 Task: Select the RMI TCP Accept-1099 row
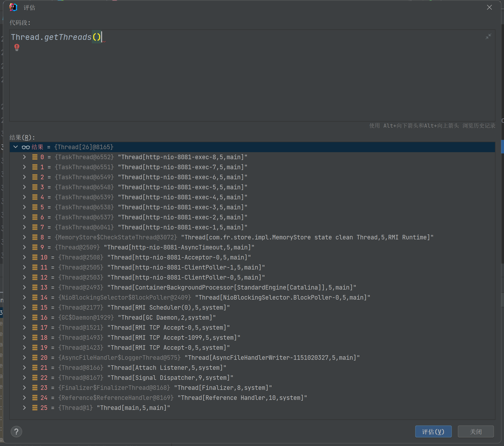[x=174, y=338]
